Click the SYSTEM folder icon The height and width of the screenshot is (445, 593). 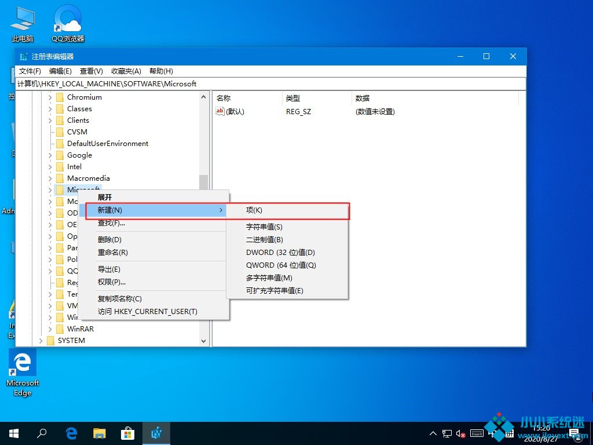click(x=50, y=341)
